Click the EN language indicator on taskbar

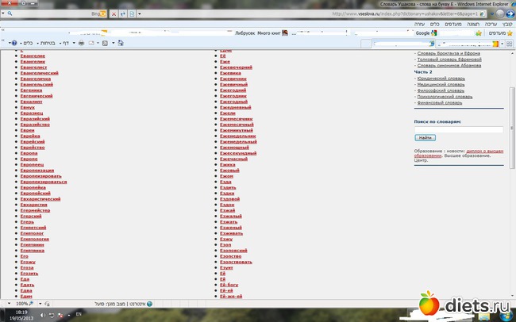(78, 315)
